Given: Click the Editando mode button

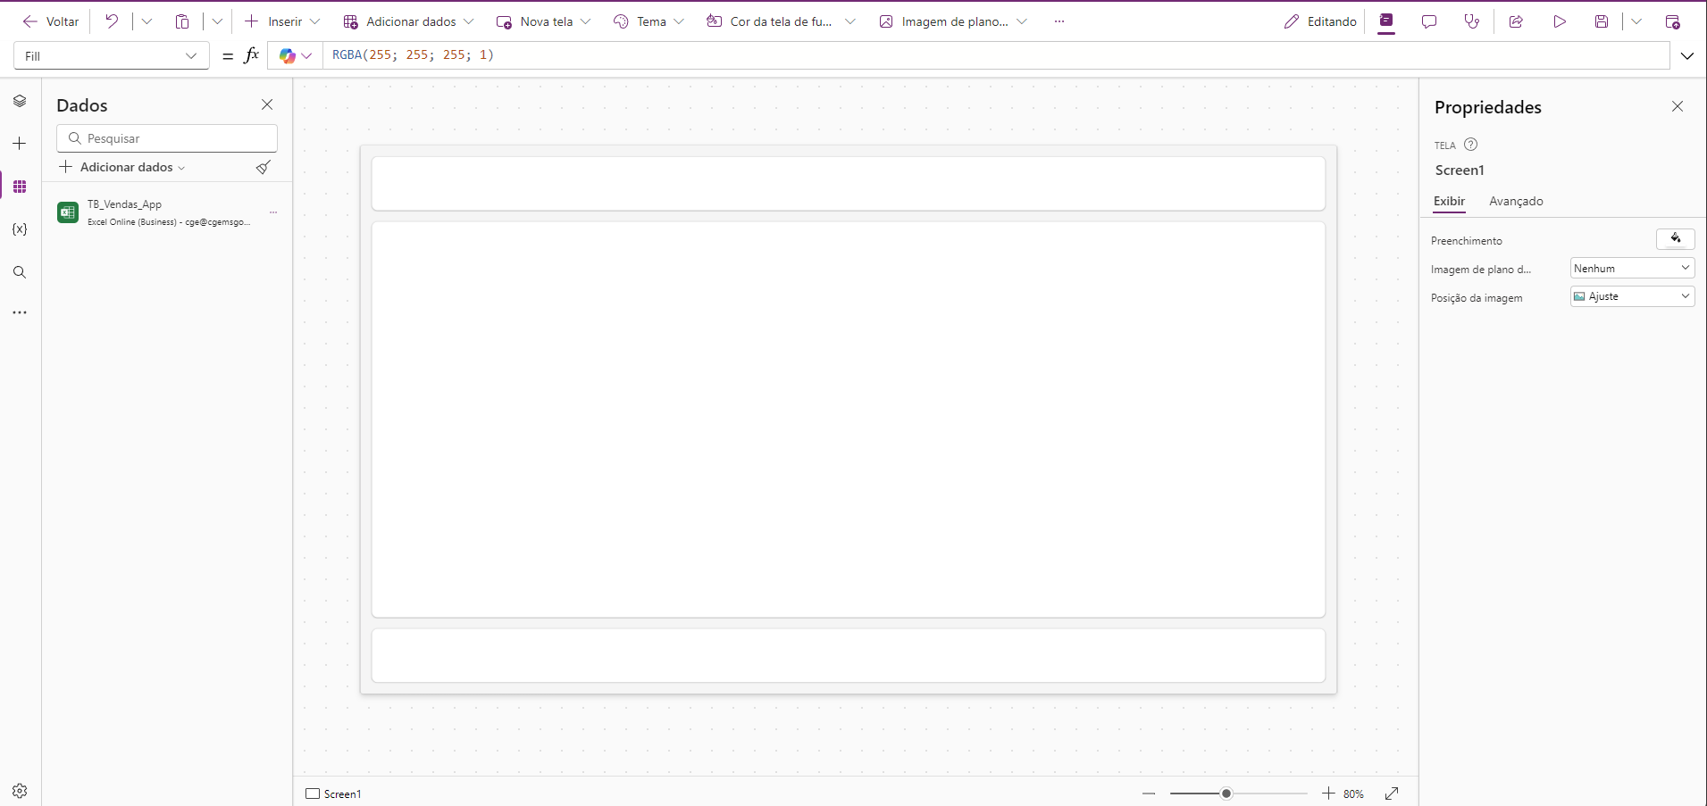Looking at the screenshot, I should [x=1320, y=21].
